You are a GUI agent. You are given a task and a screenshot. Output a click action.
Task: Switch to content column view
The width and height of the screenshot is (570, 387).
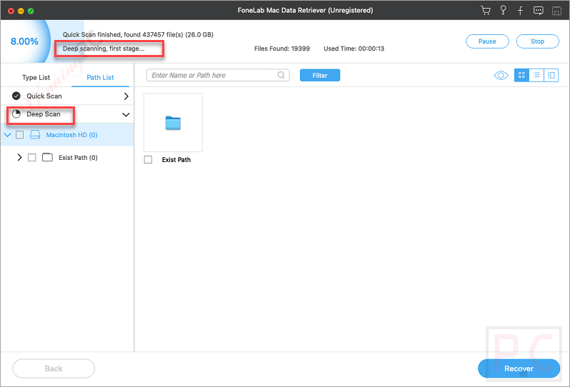551,75
